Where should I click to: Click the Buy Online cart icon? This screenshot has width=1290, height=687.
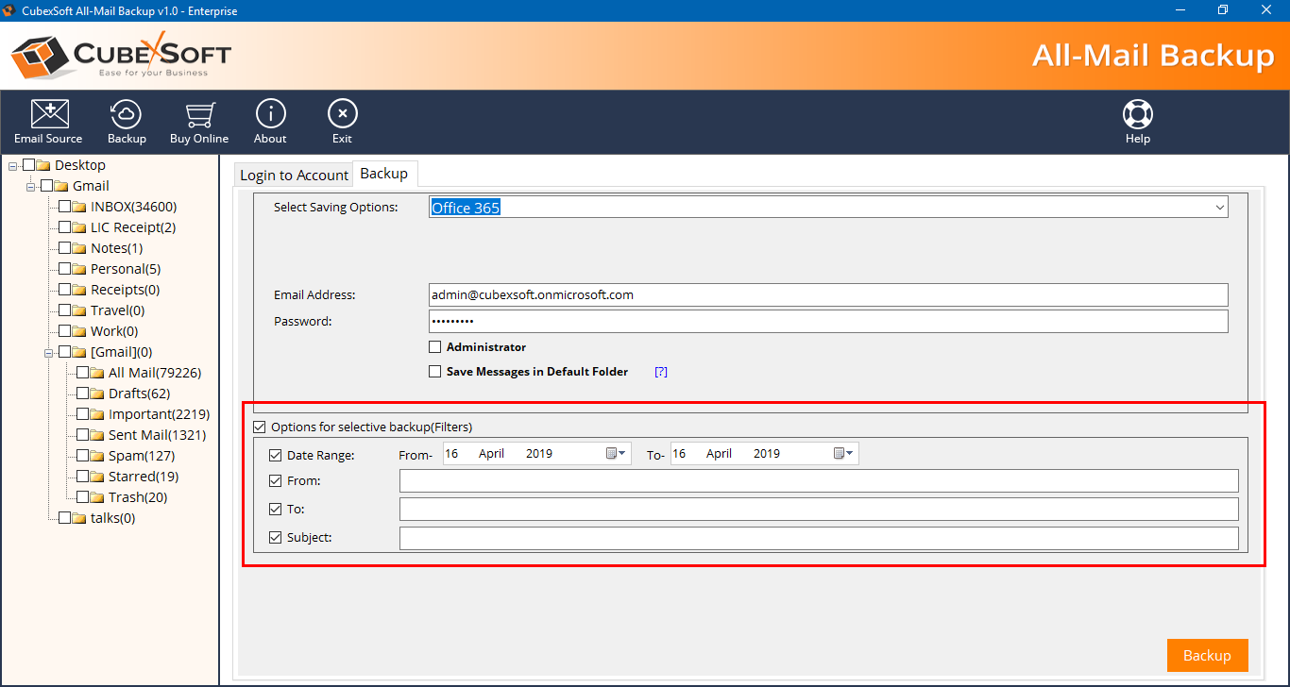198,122
